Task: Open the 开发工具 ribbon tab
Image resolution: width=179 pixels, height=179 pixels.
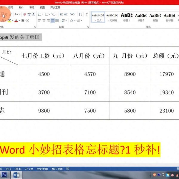Action: tap(55, 7)
